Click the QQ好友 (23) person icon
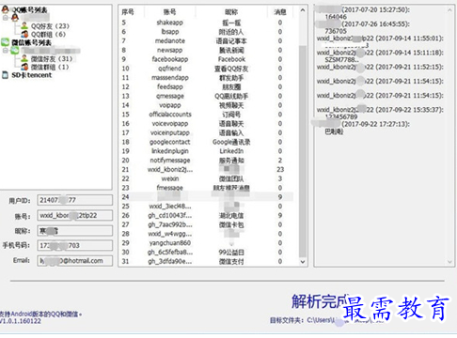This screenshot has height=338, width=457. click(24, 25)
